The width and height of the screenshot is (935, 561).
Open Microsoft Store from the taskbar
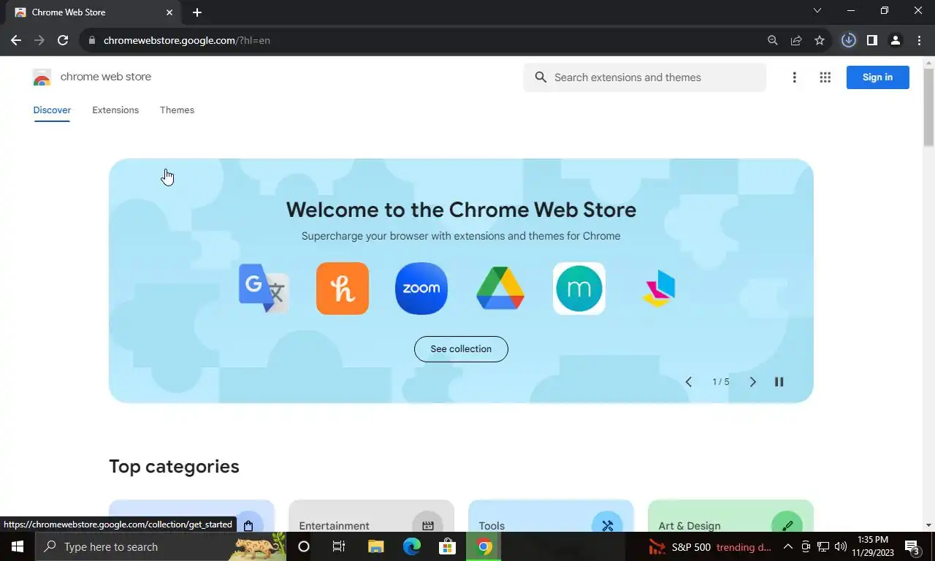(x=447, y=546)
